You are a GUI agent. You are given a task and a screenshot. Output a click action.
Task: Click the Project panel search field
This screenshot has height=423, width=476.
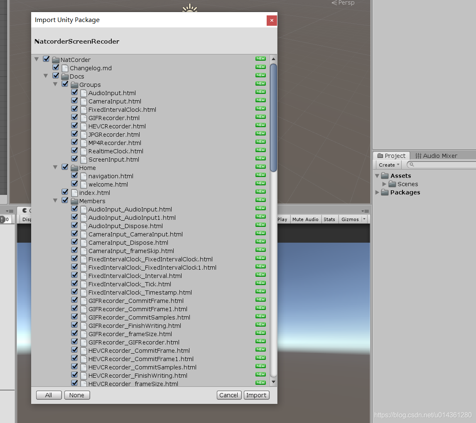point(442,165)
